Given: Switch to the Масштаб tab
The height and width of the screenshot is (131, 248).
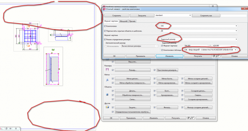Looking at the screenshot, I should coord(124,21).
